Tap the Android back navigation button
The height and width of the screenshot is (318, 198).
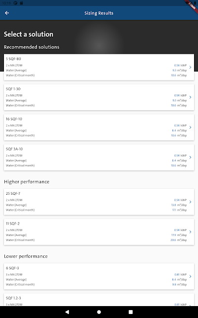click(67, 312)
